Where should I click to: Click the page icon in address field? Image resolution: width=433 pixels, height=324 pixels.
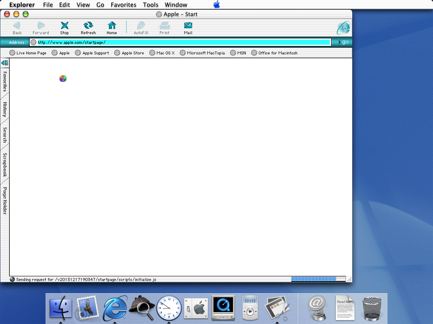click(x=33, y=42)
